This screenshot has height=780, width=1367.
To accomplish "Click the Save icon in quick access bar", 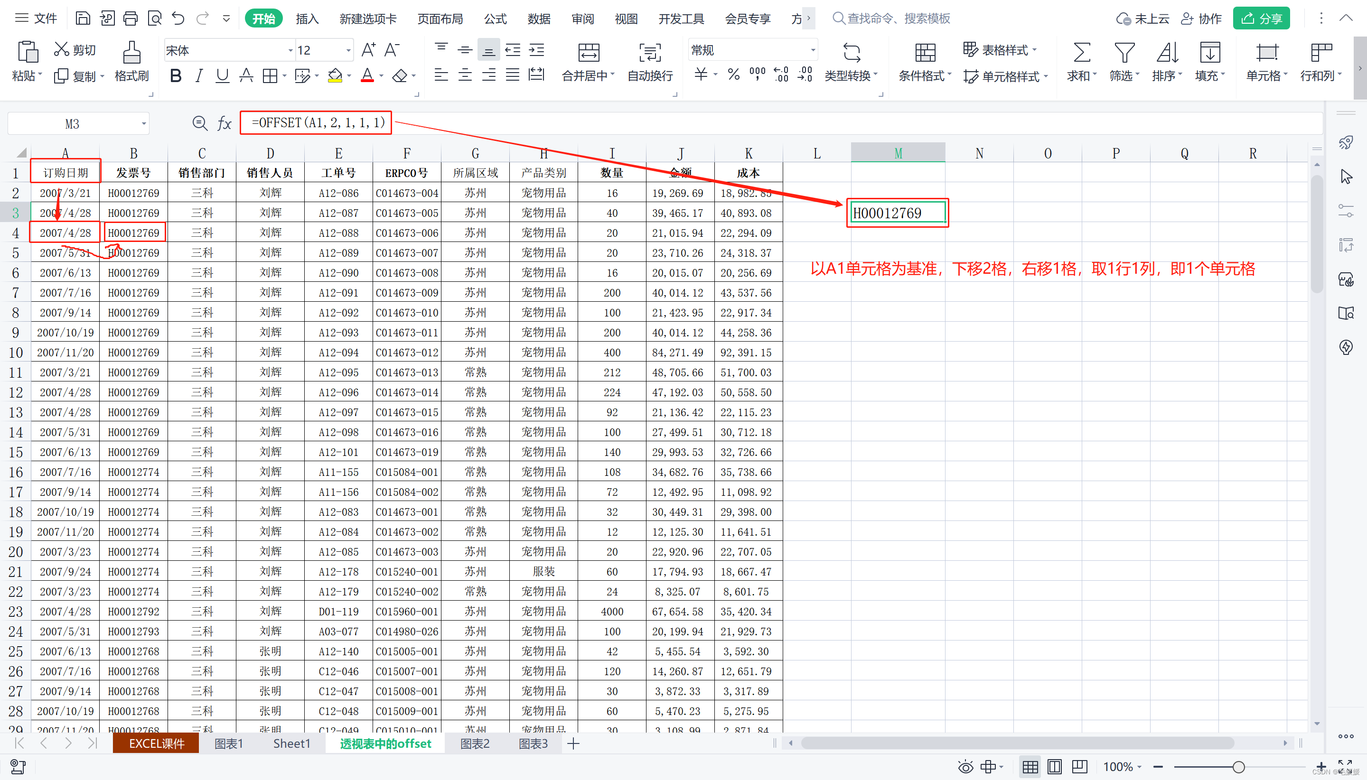I will 83,18.
